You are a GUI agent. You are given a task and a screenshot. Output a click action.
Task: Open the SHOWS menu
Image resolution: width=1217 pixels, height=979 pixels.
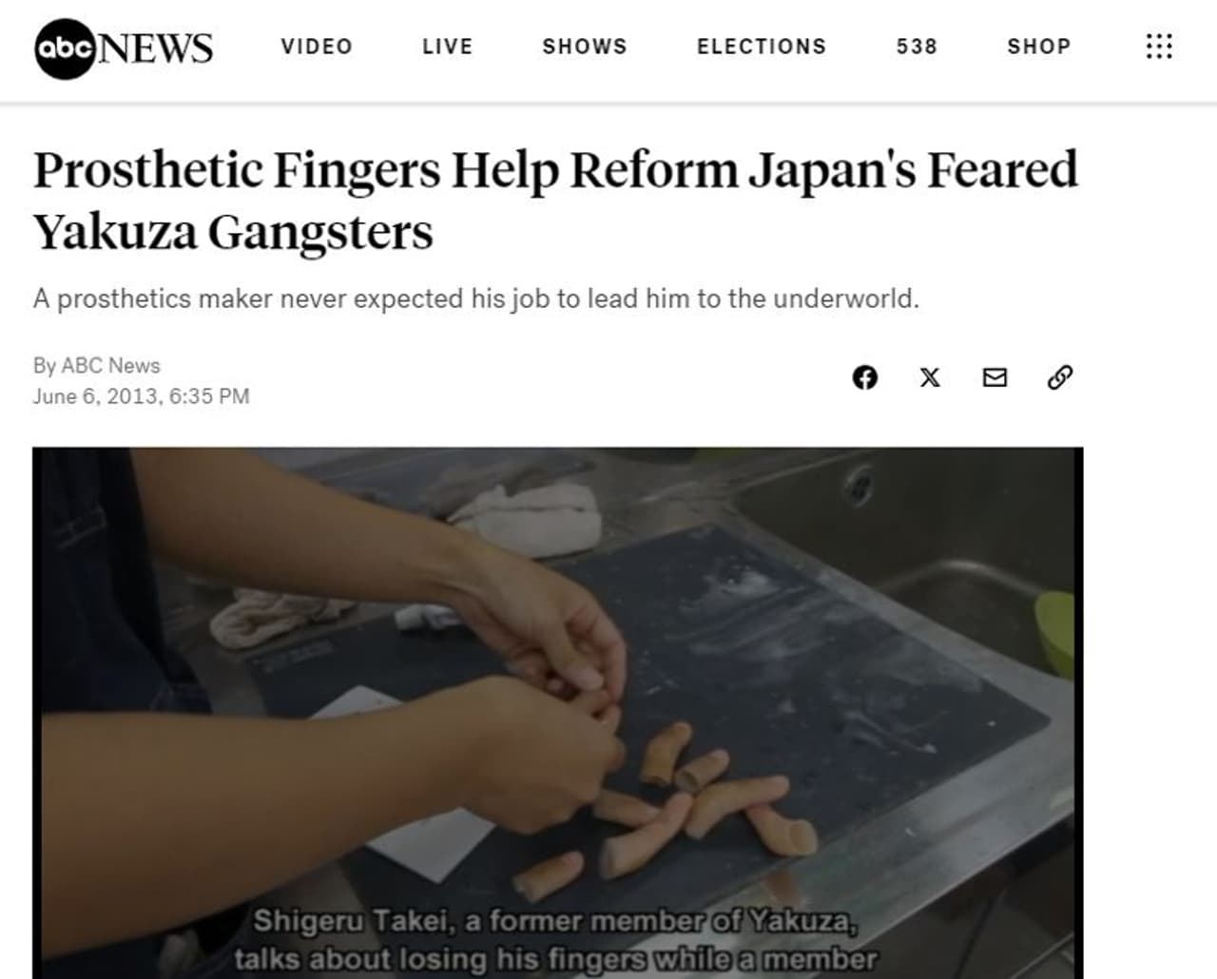click(585, 47)
